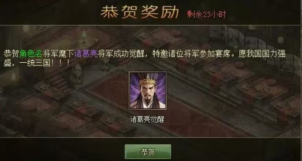Select the 诸葛亮觉醒 caption under the portrait
This screenshot has width=302, height=161.
[147, 119]
